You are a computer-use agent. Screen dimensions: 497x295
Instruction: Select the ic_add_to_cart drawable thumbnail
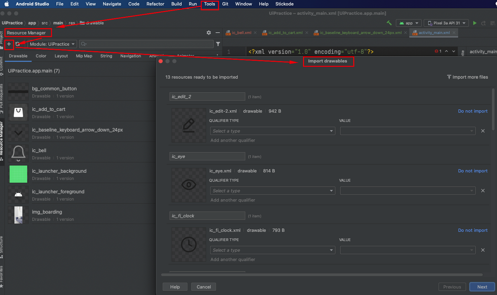[18, 112]
